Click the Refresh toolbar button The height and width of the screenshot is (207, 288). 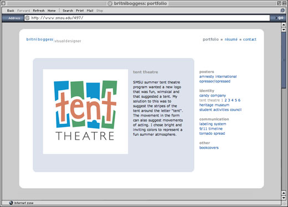tap(39, 10)
